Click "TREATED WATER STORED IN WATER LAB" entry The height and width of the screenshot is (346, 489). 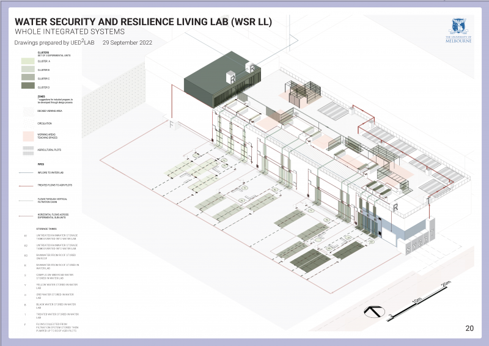57,315
